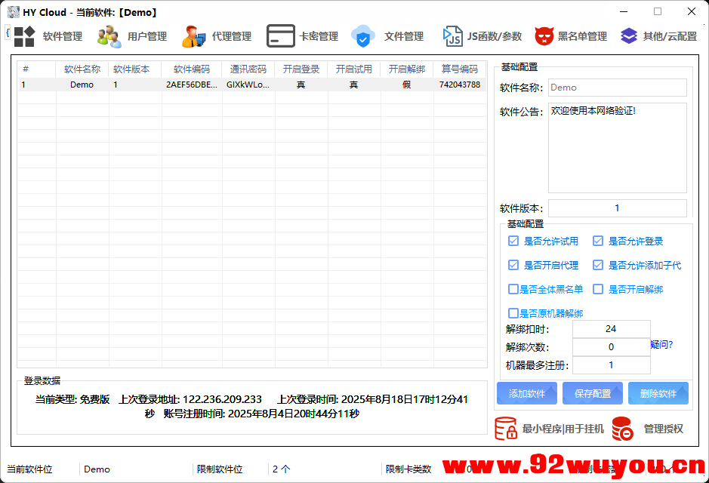
Task: Open the 文件管理 file manager icon
Action: [x=363, y=35]
